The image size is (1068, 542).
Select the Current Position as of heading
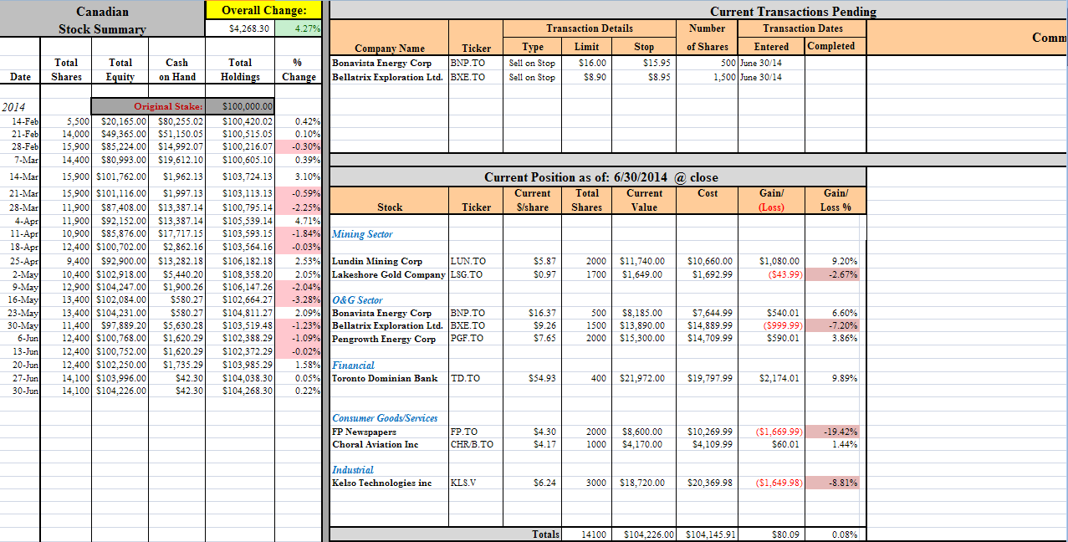[x=600, y=177]
